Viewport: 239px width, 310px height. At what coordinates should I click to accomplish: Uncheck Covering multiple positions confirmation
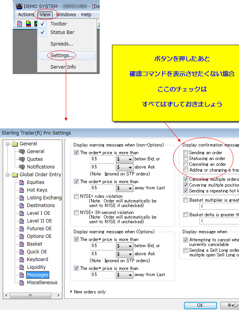[186, 185]
